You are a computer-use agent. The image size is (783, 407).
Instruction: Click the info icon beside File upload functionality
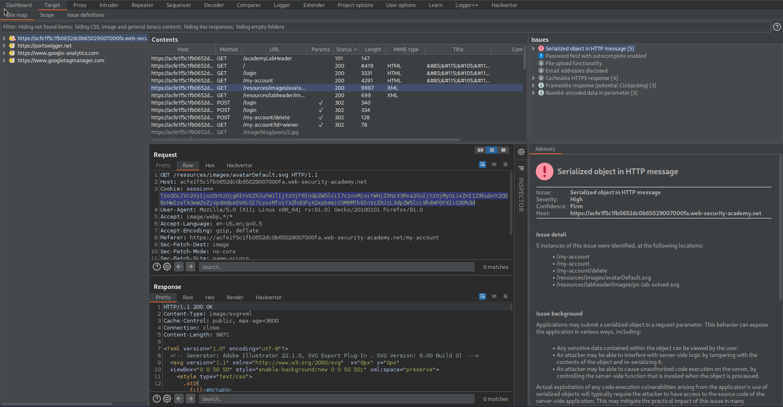(x=541, y=63)
